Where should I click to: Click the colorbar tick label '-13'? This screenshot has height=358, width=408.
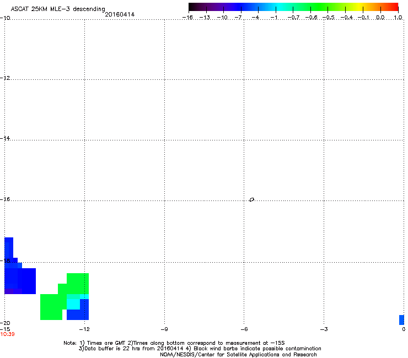tap(205, 18)
